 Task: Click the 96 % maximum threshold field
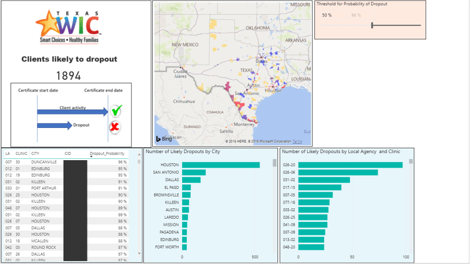click(x=356, y=15)
